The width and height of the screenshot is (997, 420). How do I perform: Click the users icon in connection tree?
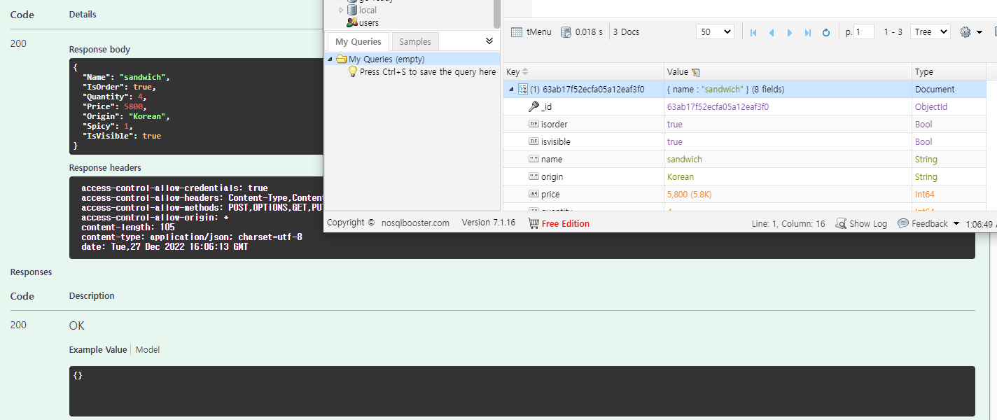coord(352,22)
